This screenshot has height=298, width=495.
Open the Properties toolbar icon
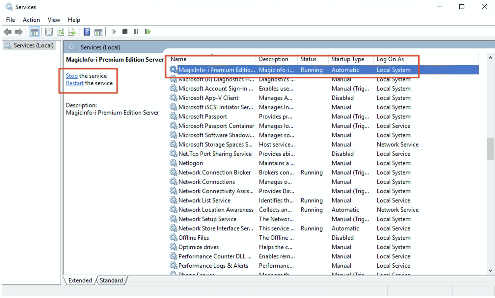49,32
